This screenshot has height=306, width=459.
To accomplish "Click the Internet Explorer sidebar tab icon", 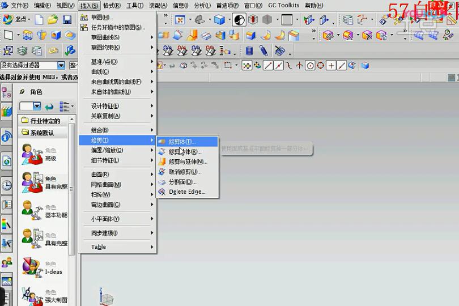I will [x=6, y=137].
